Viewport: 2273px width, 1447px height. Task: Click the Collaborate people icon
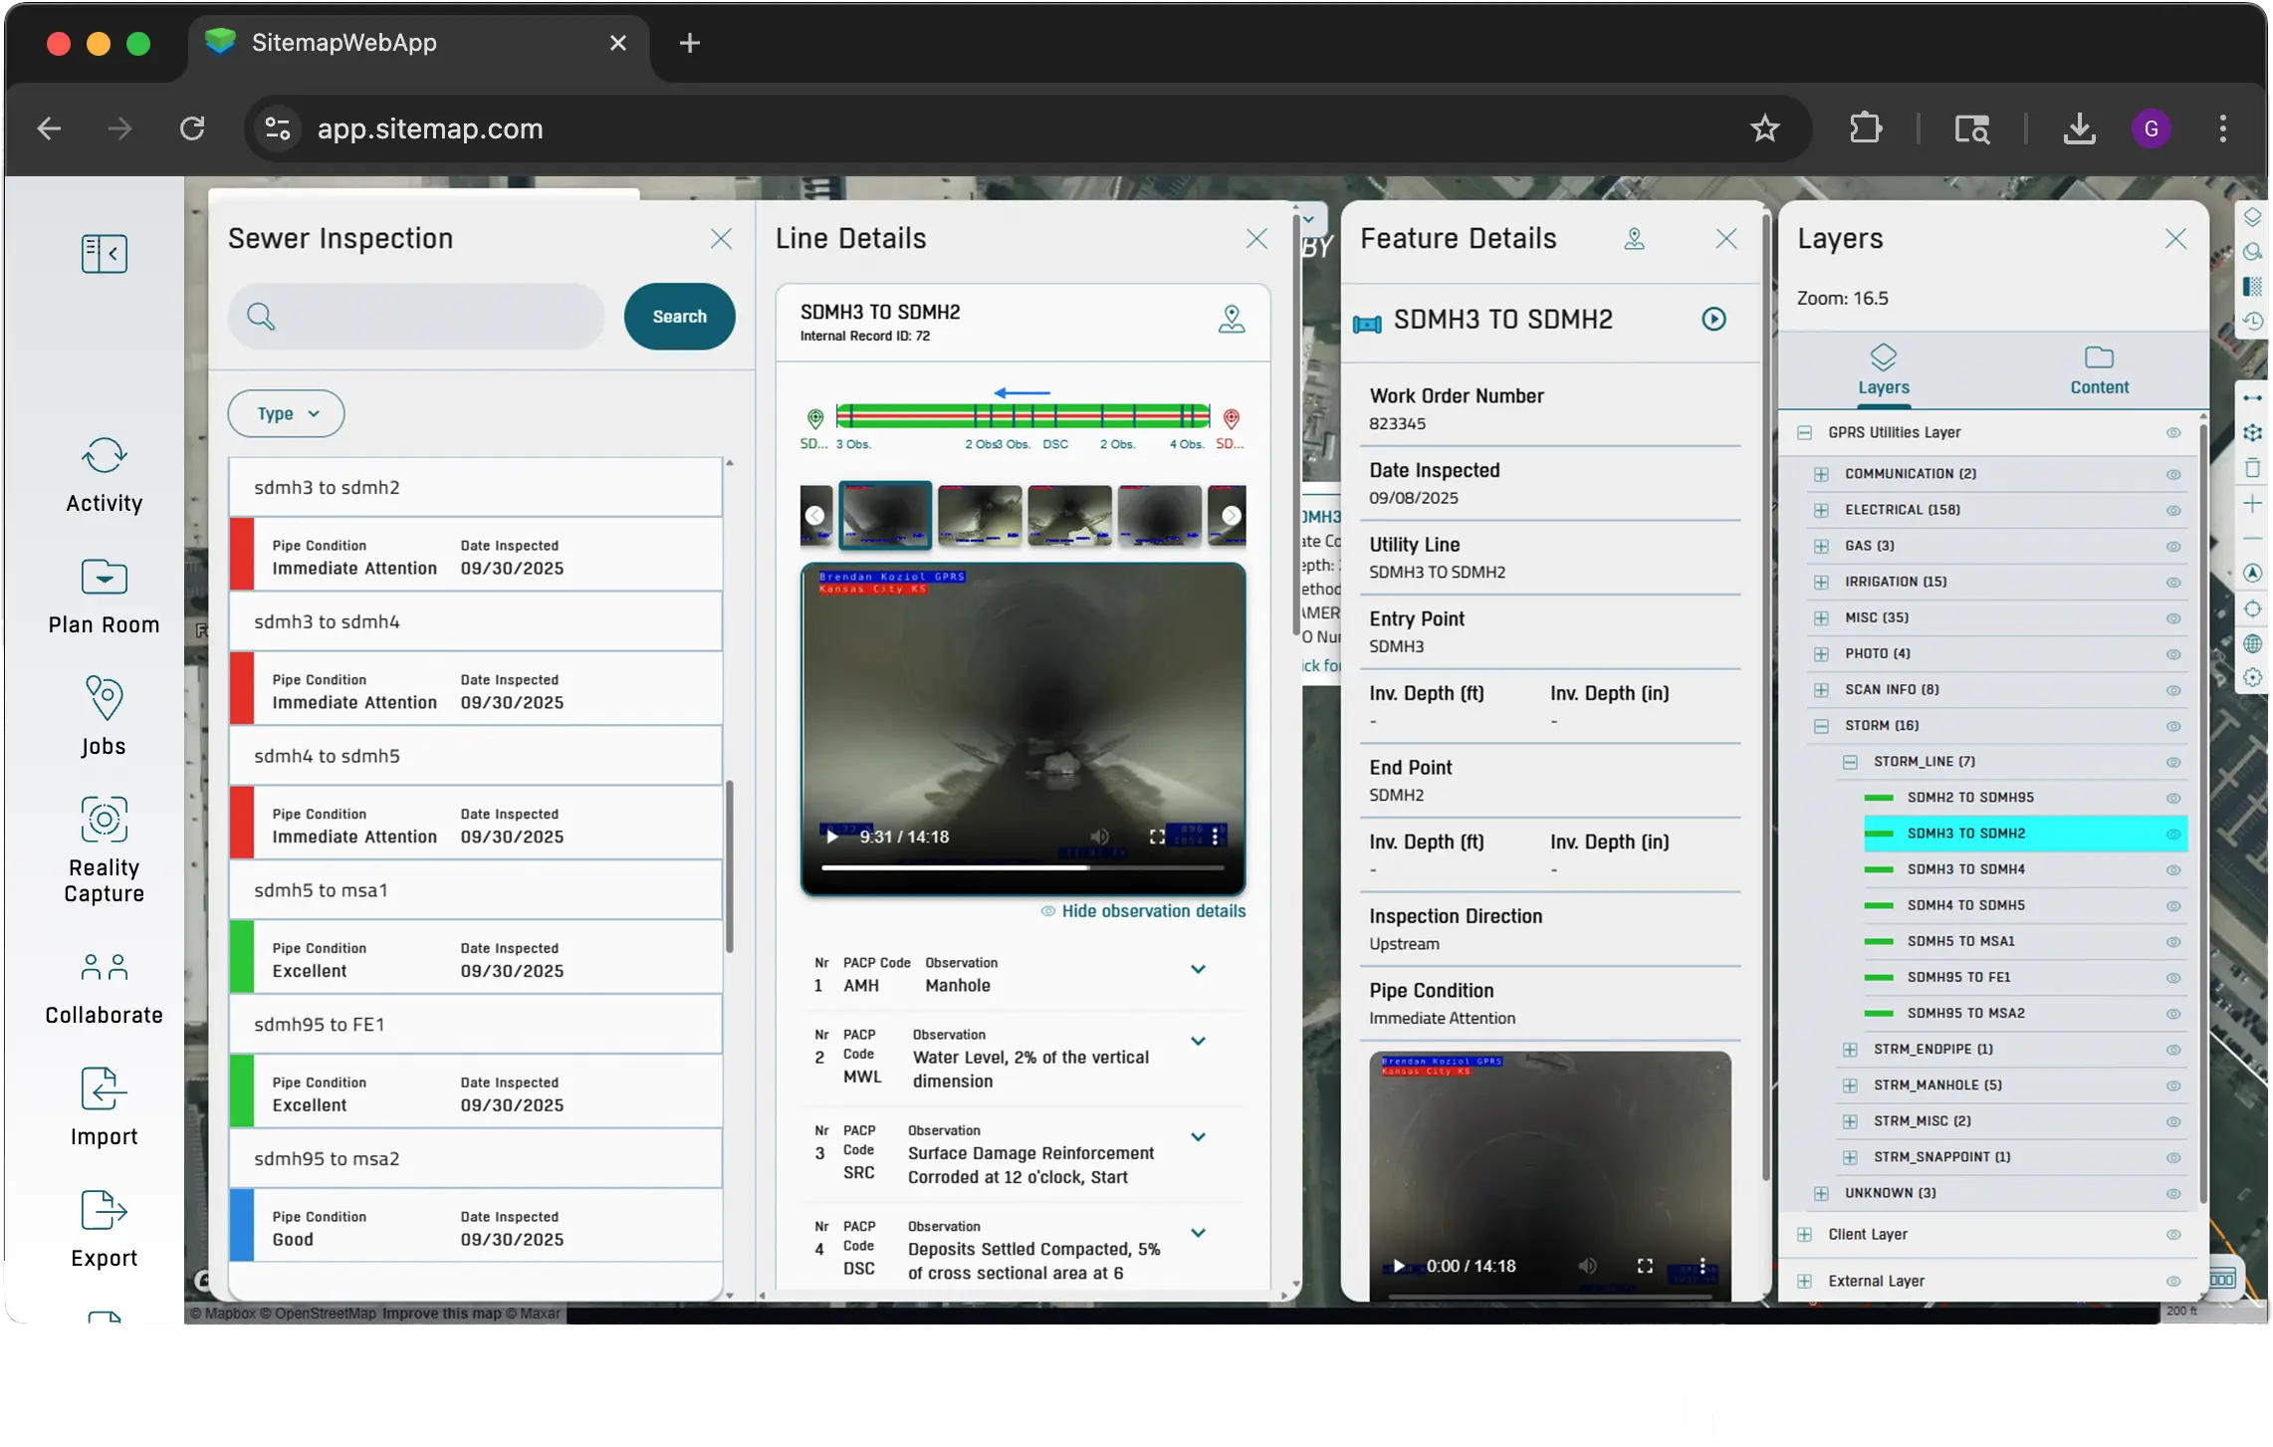click(104, 967)
